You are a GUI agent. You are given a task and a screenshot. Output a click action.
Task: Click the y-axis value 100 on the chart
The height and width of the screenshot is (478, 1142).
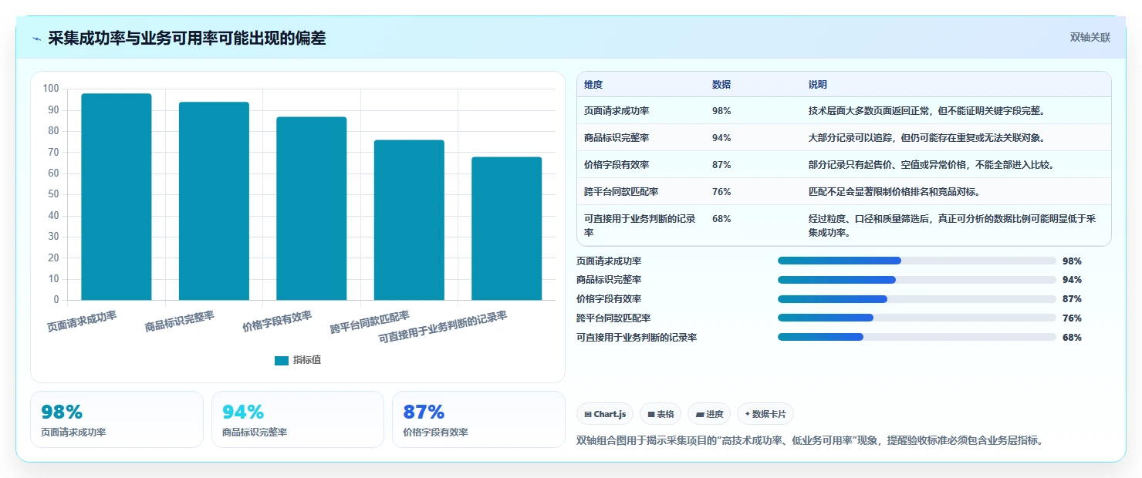pyautogui.click(x=51, y=89)
